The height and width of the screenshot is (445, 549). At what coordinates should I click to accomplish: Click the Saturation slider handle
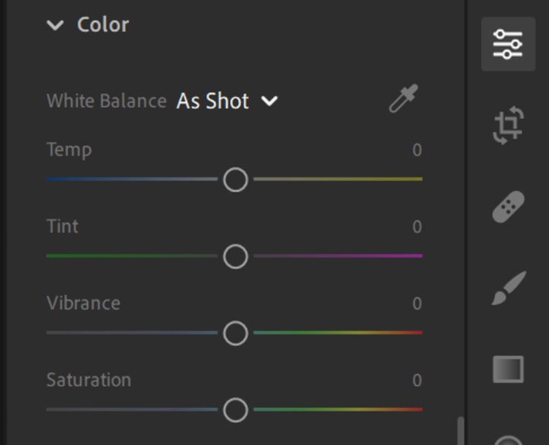[x=236, y=410]
